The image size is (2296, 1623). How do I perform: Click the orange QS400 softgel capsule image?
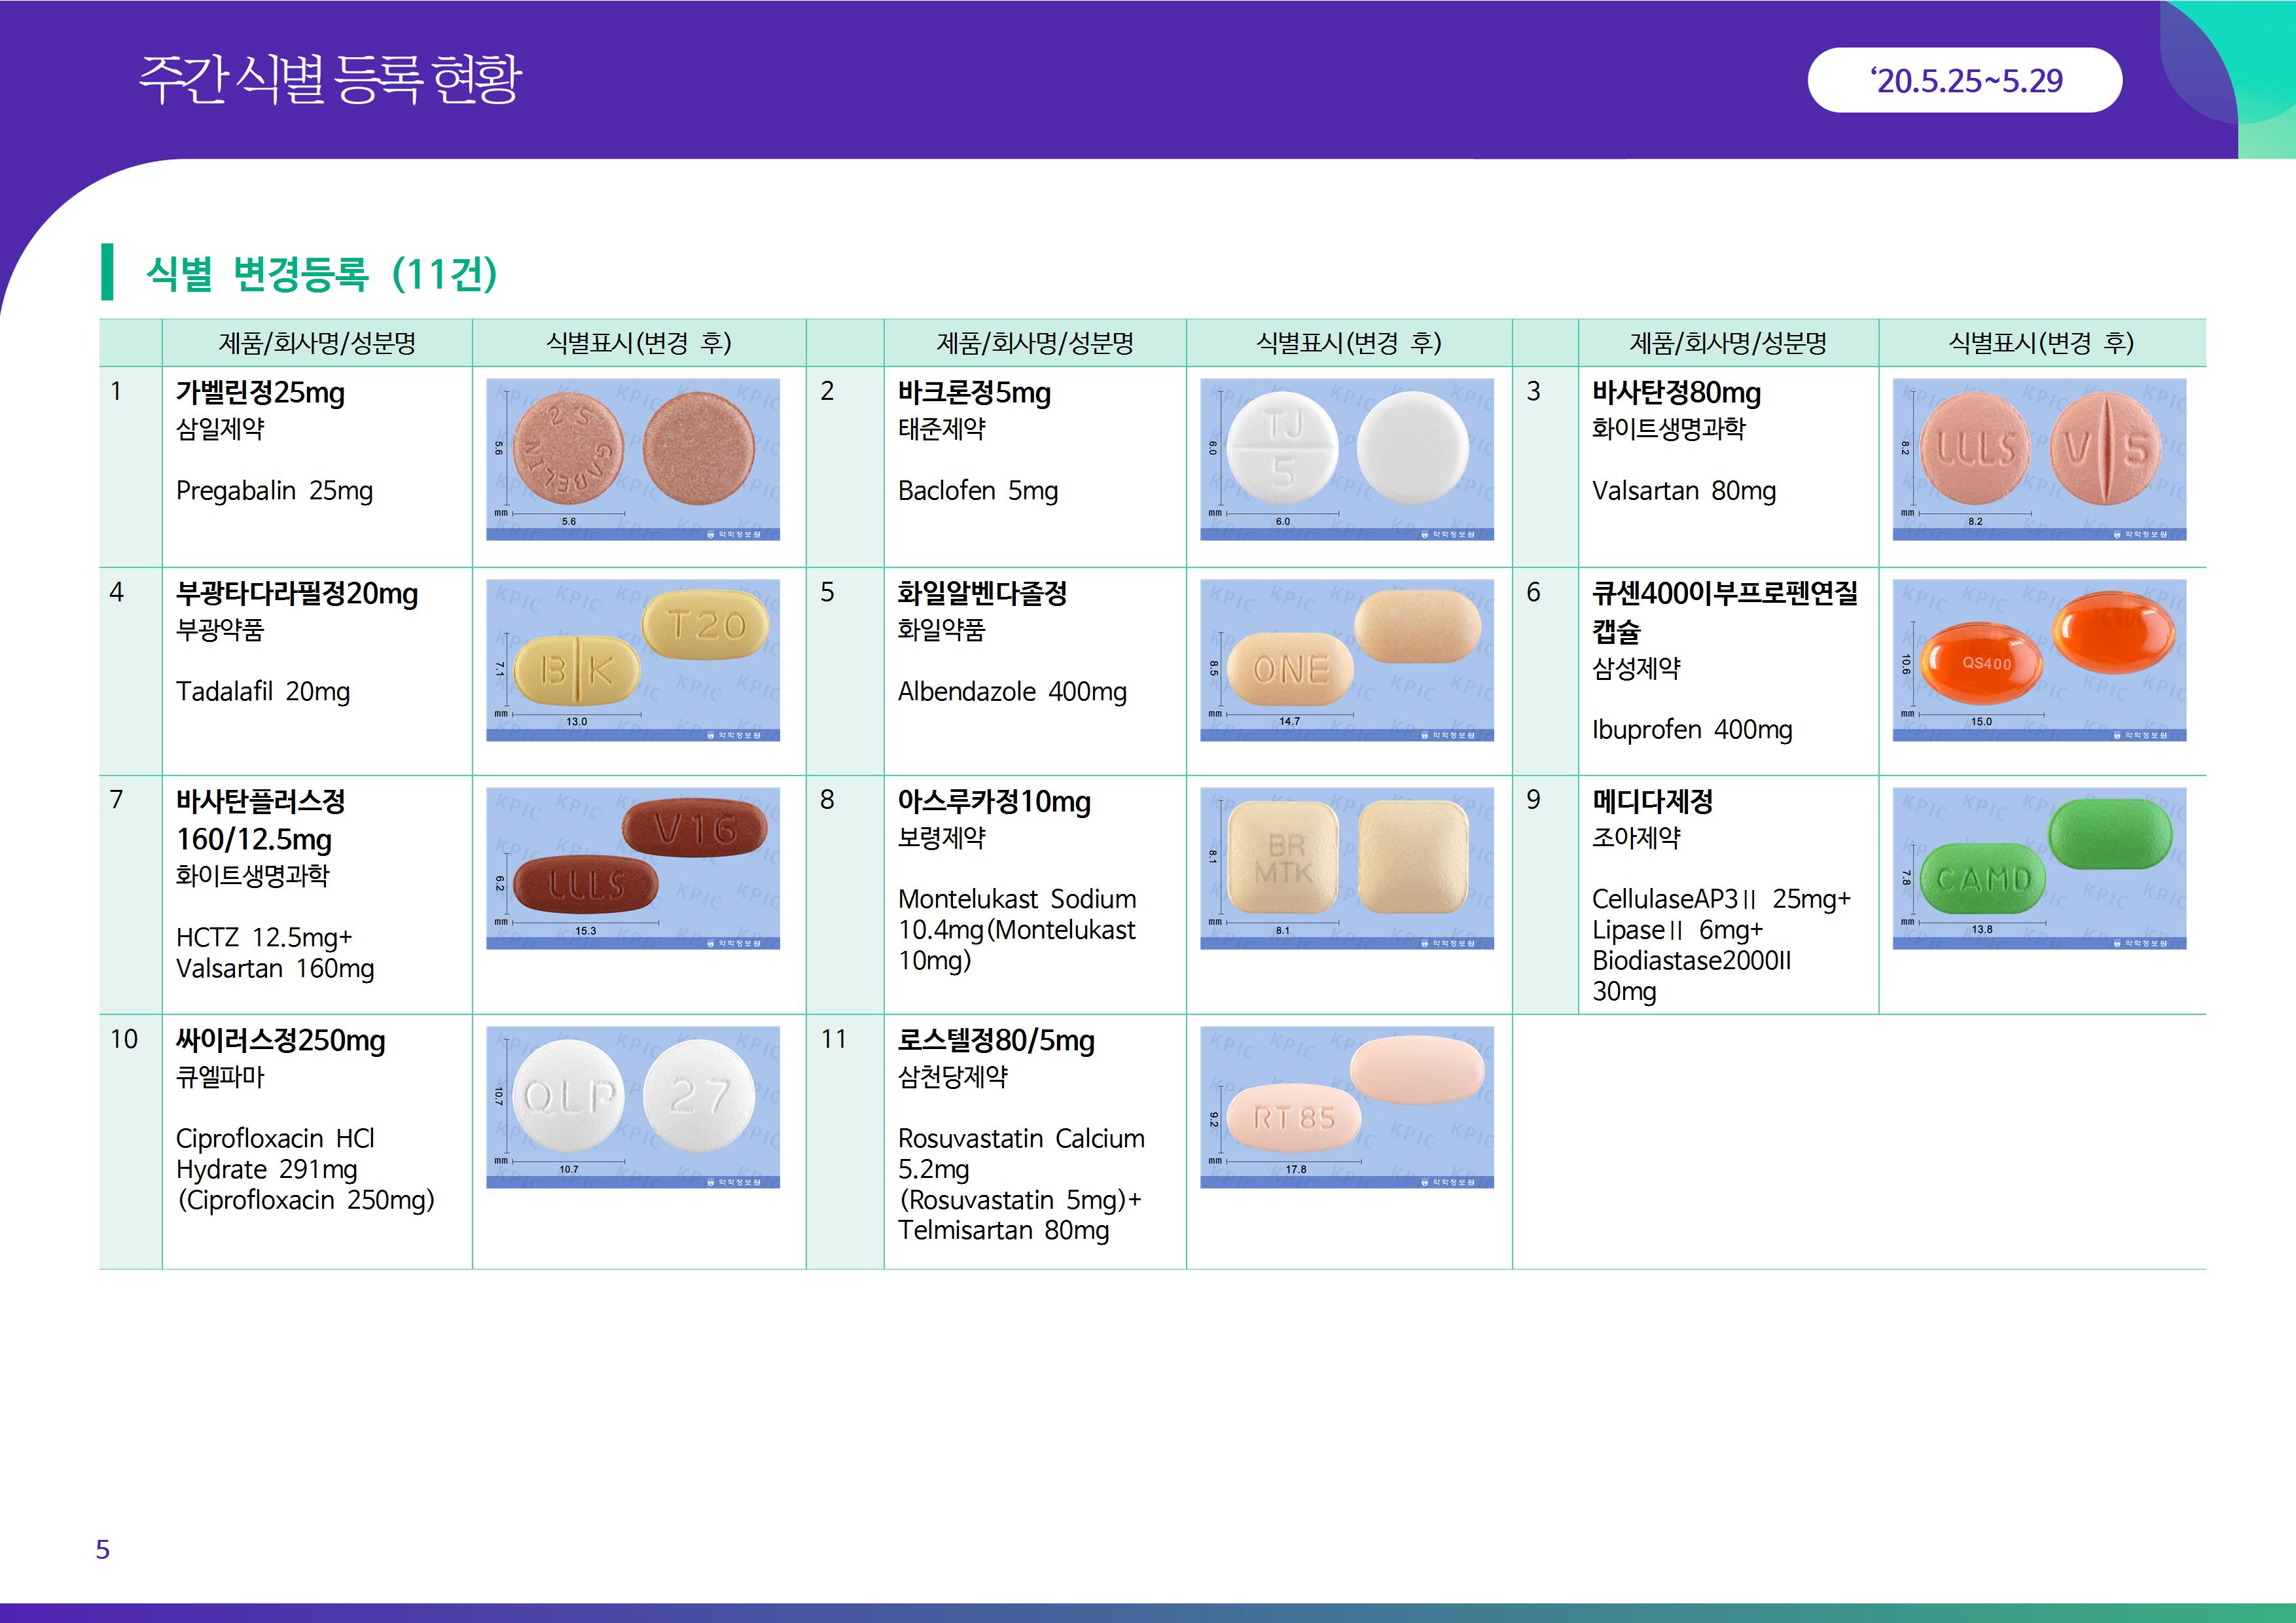click(2039, 660)
